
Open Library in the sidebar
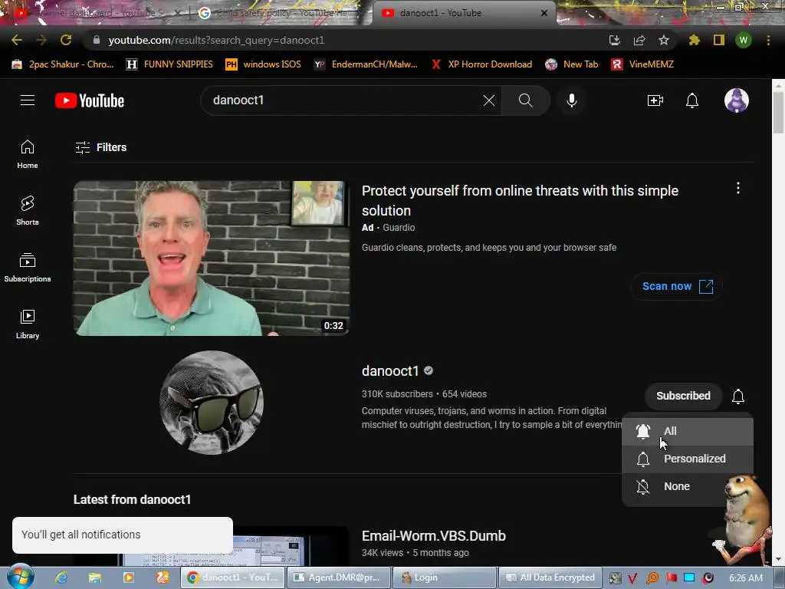pos(28,324)
